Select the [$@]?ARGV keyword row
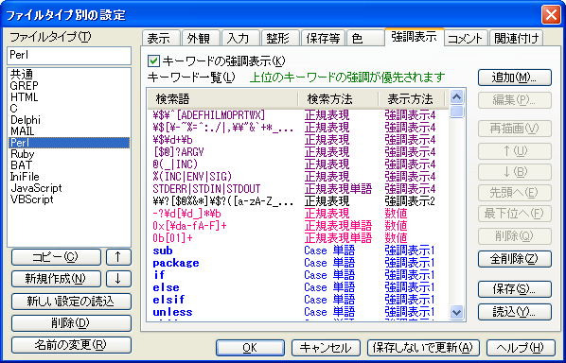Image resolution: width=566 pixels, height=363 pixels. coord(298,152)
